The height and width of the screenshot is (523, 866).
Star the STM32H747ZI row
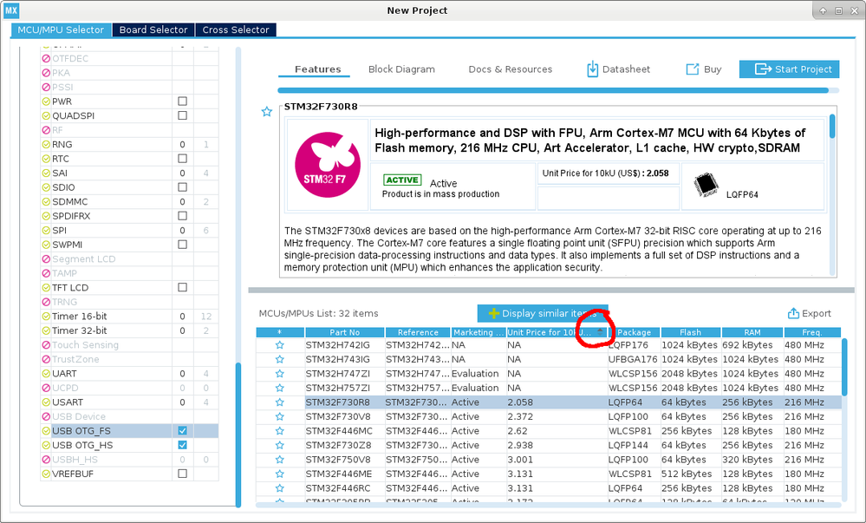tap(280, 374)
